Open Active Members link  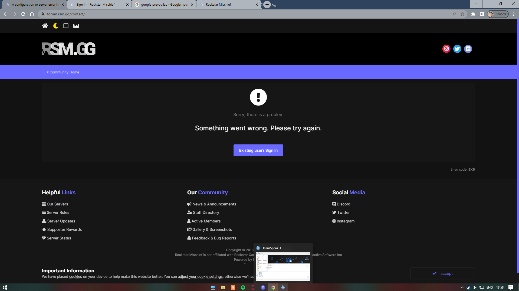click(204, 221)
